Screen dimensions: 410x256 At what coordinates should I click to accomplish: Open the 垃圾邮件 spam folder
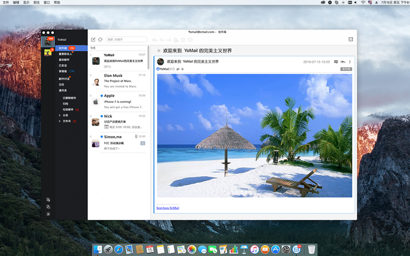coord(67,109)
